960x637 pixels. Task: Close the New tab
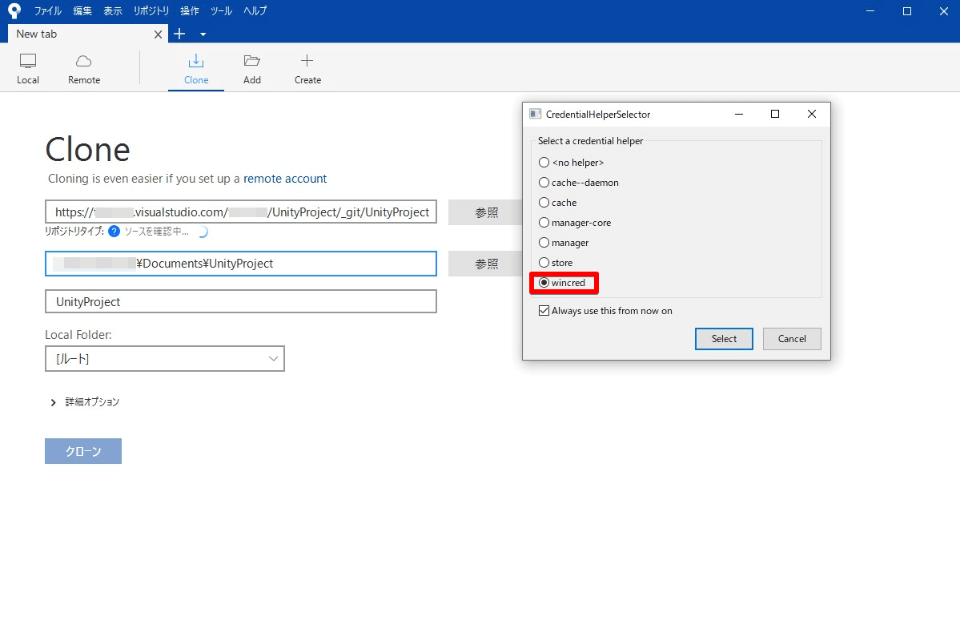pyautogui.click(x=158, y=34)
